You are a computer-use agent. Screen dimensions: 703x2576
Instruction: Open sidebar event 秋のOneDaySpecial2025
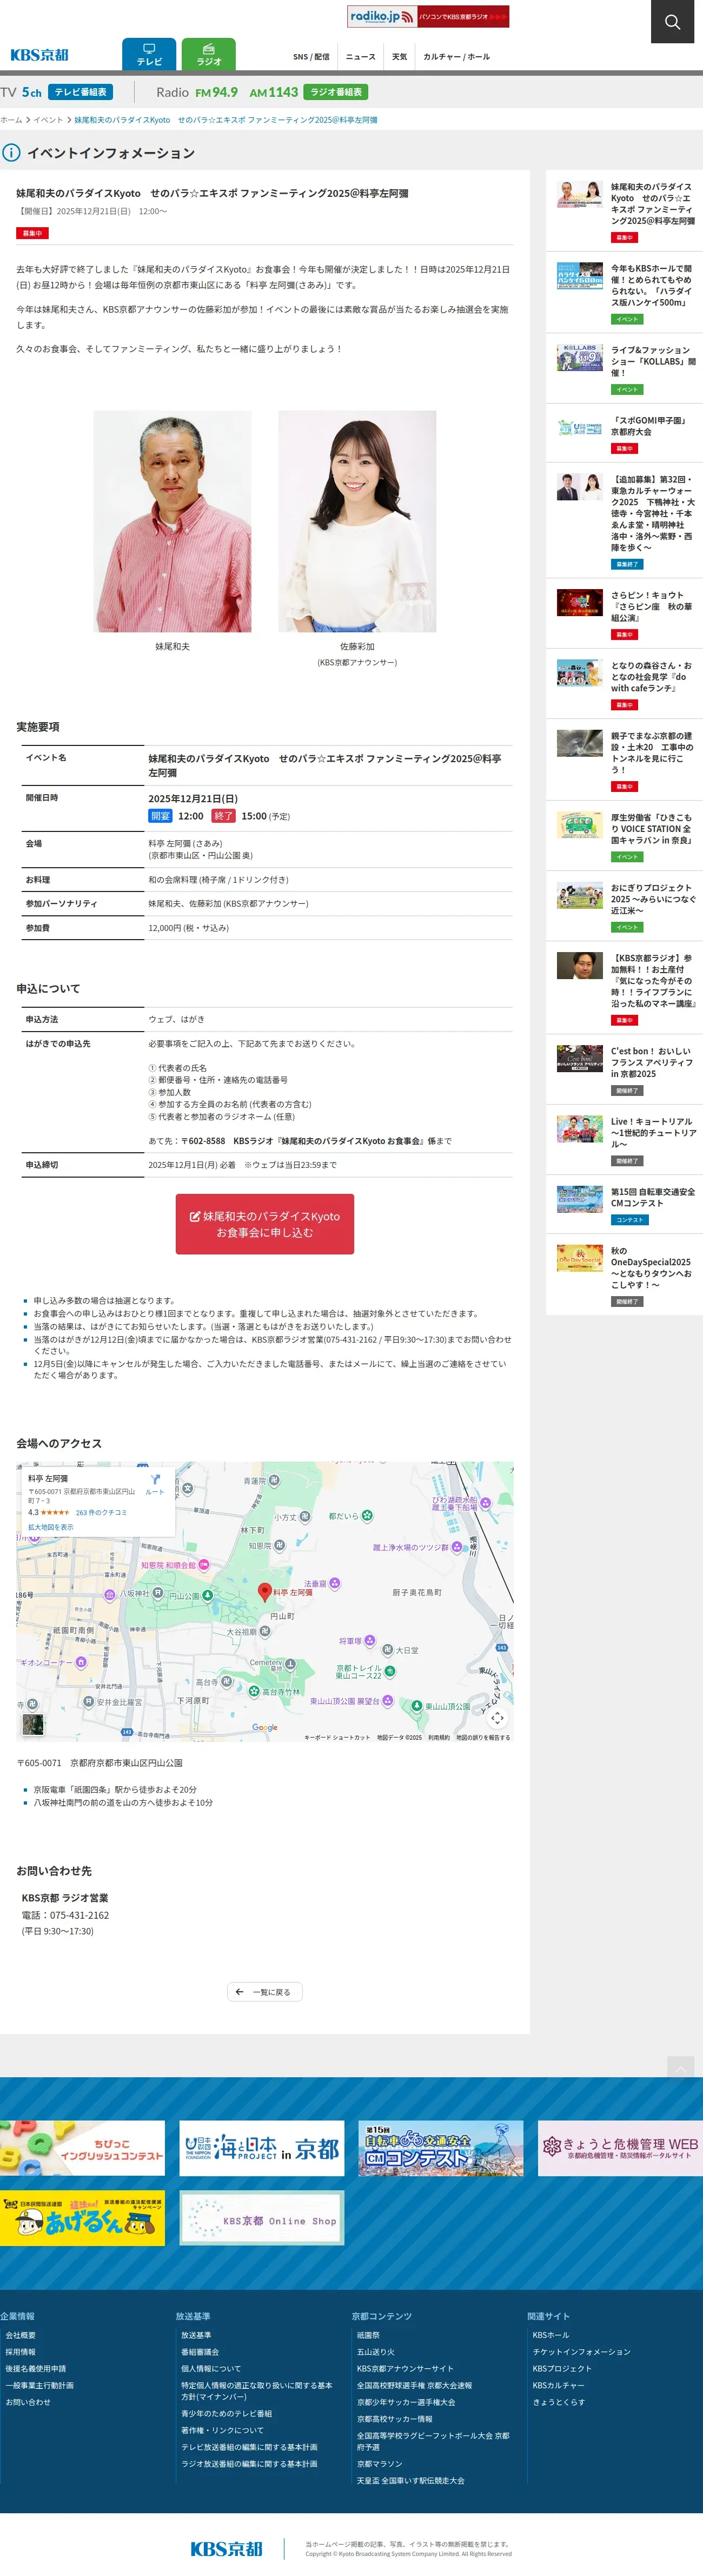tap(624, 1274)
